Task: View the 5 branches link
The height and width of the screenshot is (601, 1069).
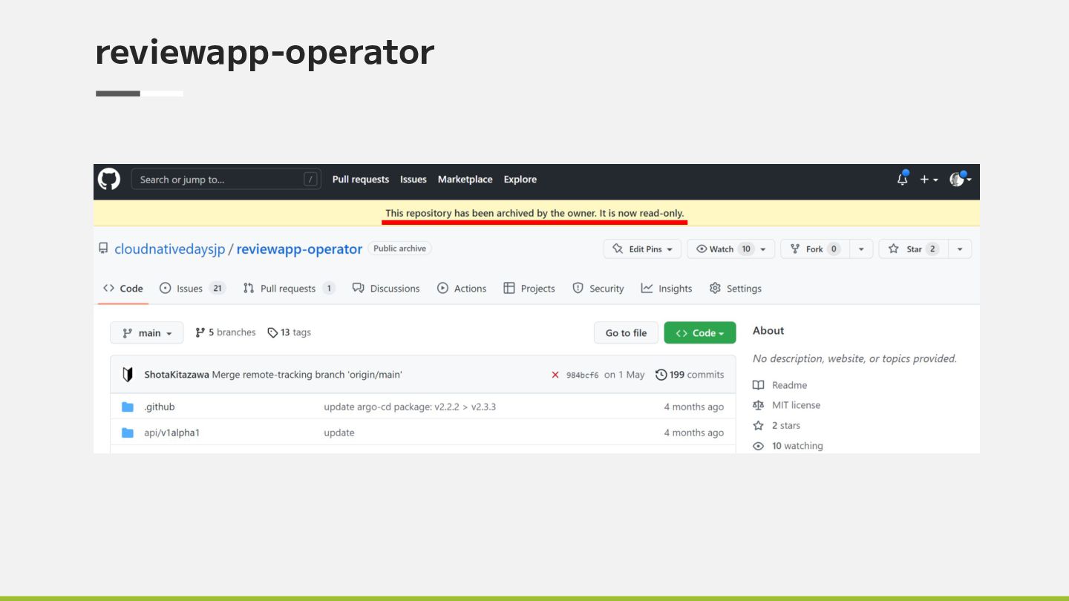Action: (x=226, y=332)
